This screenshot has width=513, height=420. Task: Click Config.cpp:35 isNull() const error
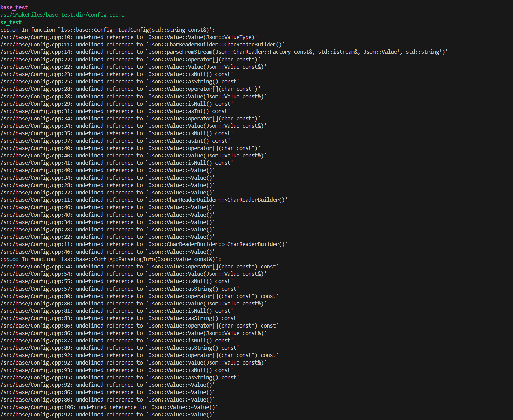(117, 133)
